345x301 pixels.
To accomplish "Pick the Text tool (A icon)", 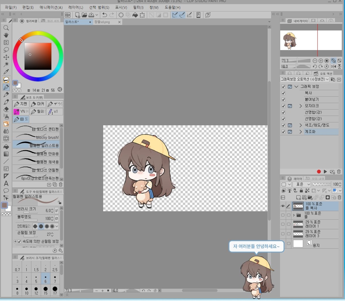I will pos(6,184).
